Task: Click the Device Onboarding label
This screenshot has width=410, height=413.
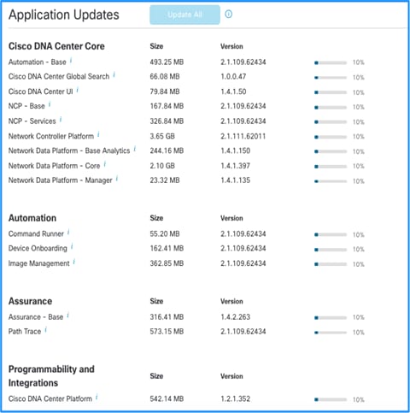Action: click(x=38, y=248)
